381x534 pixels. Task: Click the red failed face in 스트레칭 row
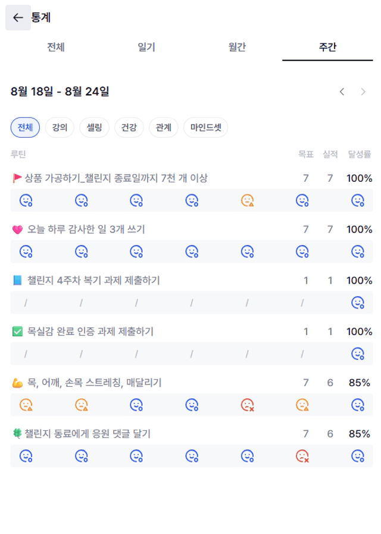pyautogui.click(x=247, y=405)
